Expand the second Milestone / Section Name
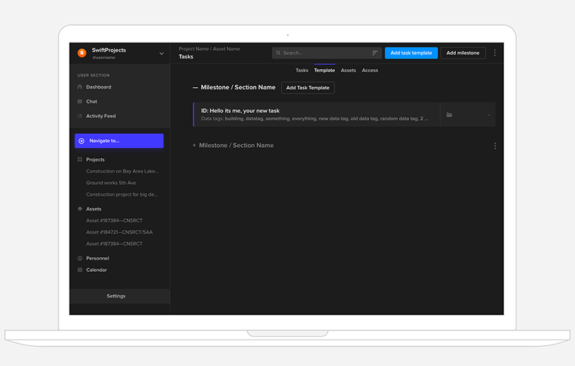The height and width of the screenshot is (366, 575). coord(194,145)
